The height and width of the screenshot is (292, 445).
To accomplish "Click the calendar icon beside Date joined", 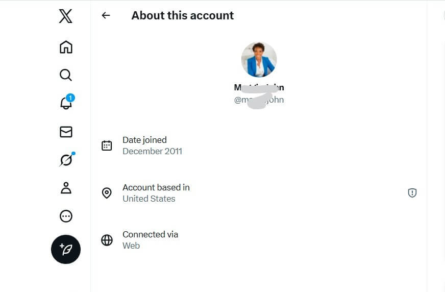I will point(107,145).
